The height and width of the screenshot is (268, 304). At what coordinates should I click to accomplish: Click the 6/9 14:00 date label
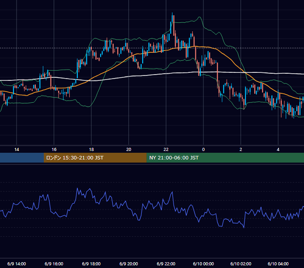click(17, 264)
